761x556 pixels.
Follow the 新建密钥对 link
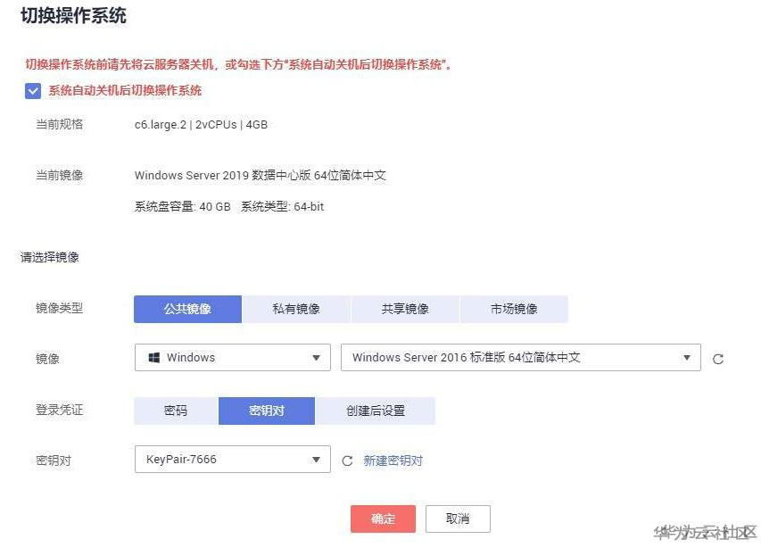[x=393, y=461]
